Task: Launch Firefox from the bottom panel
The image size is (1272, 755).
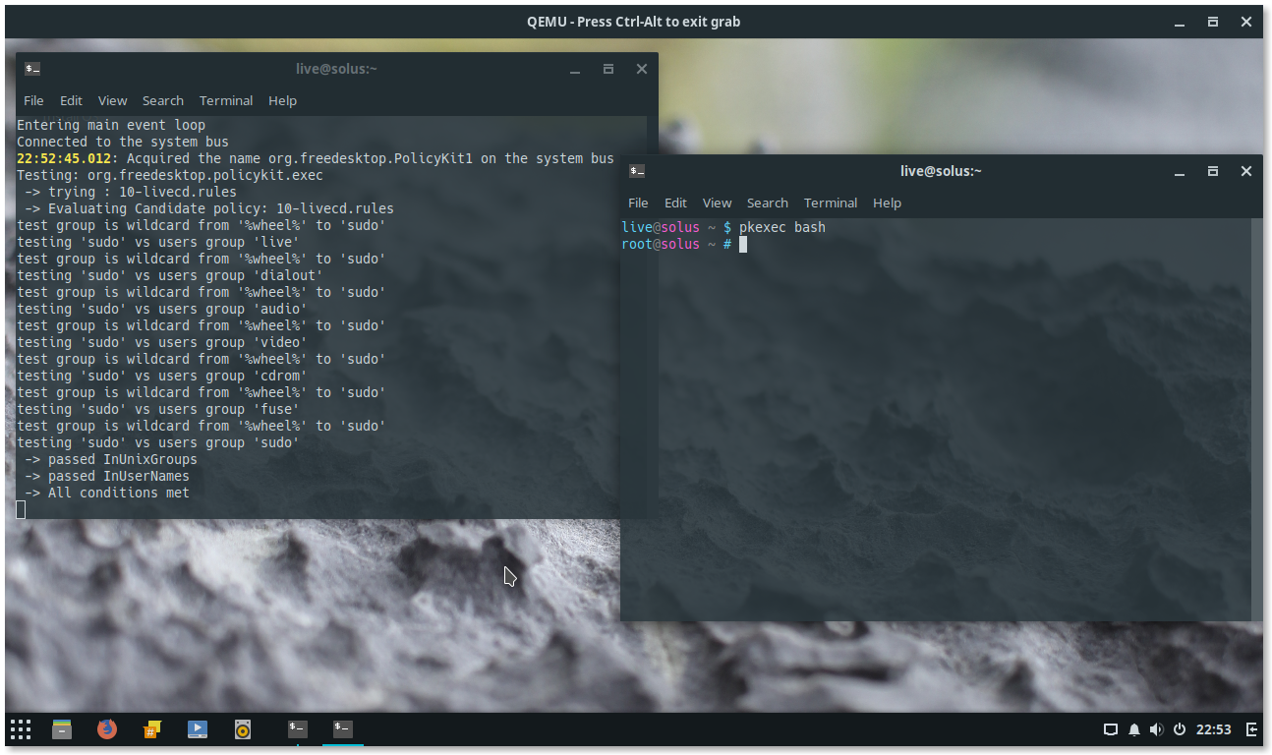Action: (107, 729)
